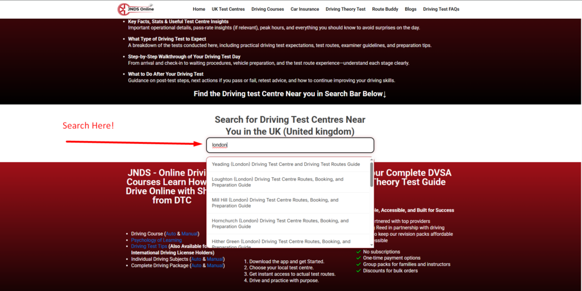Image resolution: width=582 pixels, height=291 pixels.
Task: Click 'Discounts for bulk orders' item
Action: tap(386, 271)
